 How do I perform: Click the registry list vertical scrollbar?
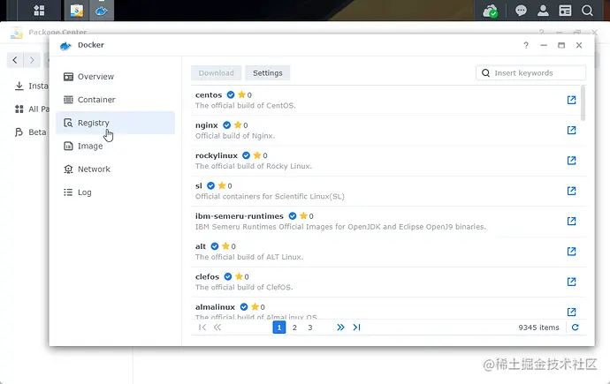pyautogui.click(x=583, y=103)
